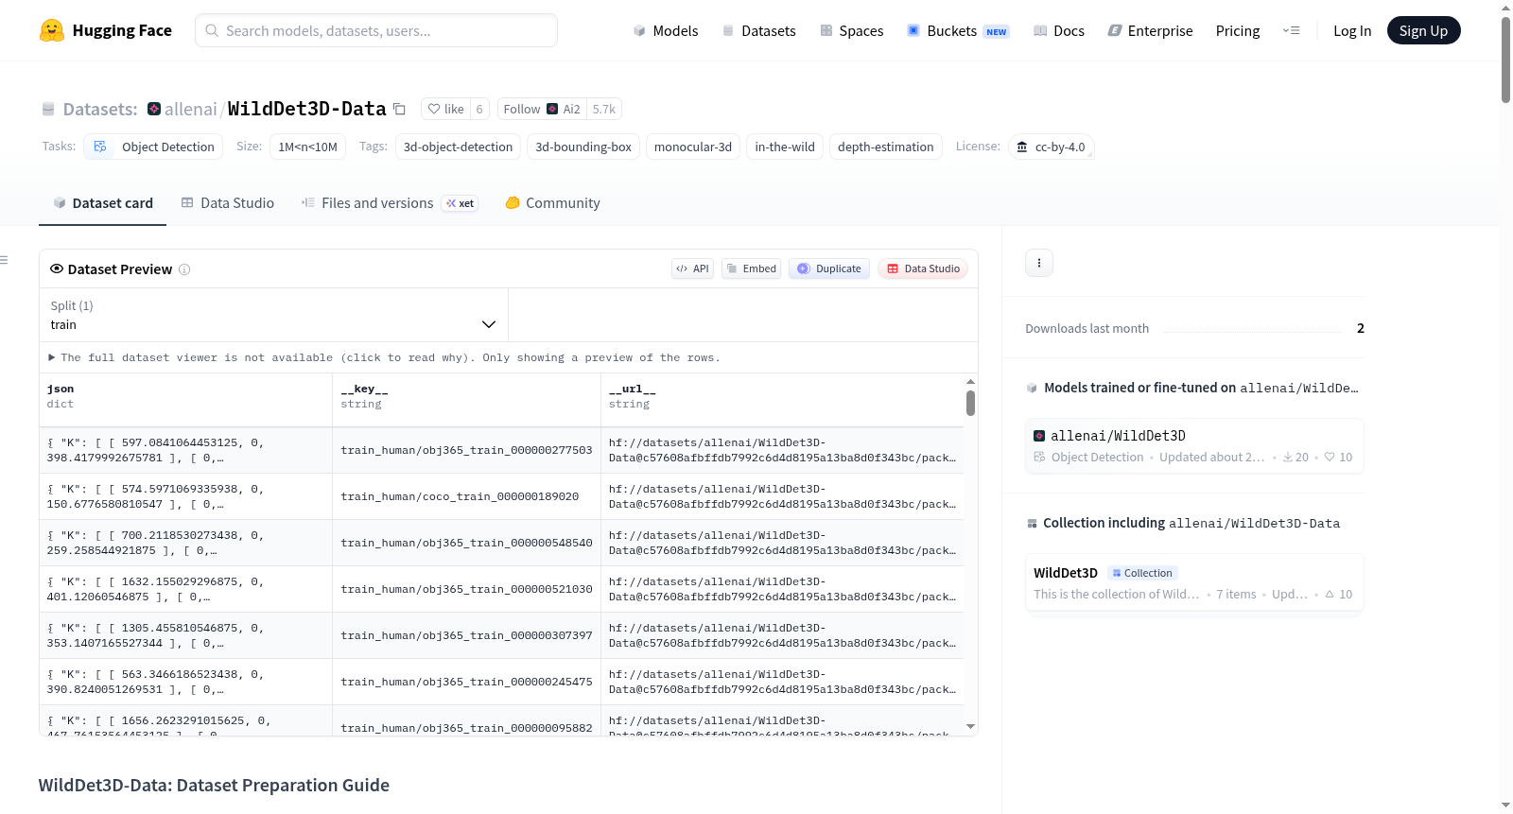This screenshot has width=1513, height=814.
Task: Select the in-the-wild tag
Action: pos(785,147)
